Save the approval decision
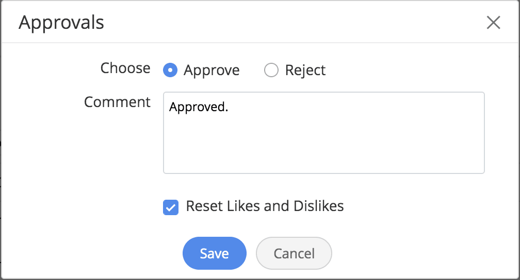The height and width of the screenshot is (280, 520). pyautogui.click(x=215, y=253)
